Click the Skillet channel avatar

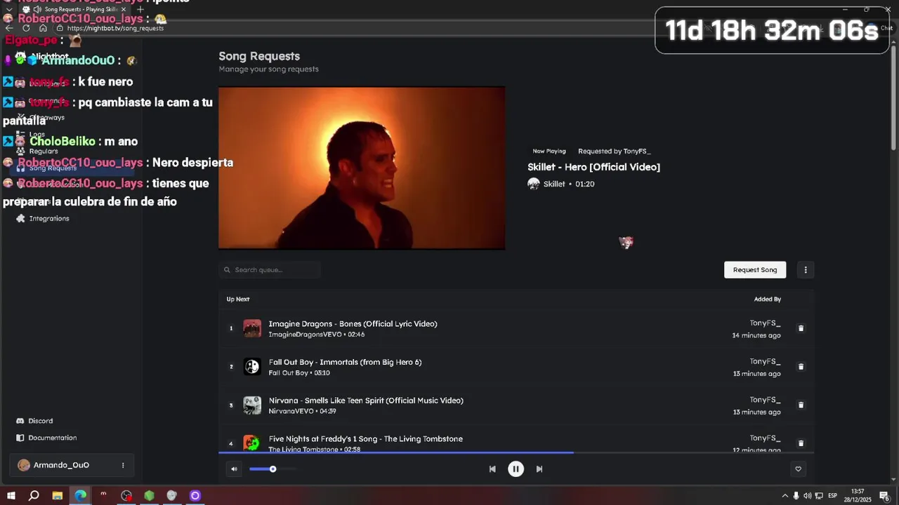[534, 184]
